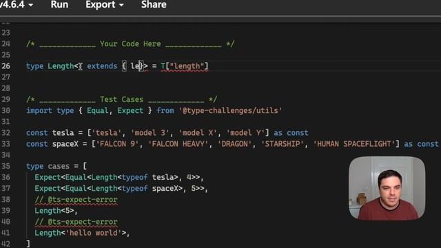The width and height of the screenshot is (441, 248).
Task: Click line number 33 in the gutter
Action: (6, 144)
